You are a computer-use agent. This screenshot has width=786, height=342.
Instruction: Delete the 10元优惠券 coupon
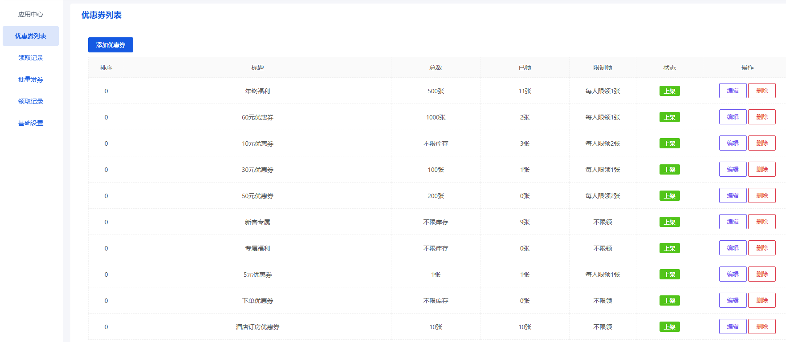[x=762, y=143]
